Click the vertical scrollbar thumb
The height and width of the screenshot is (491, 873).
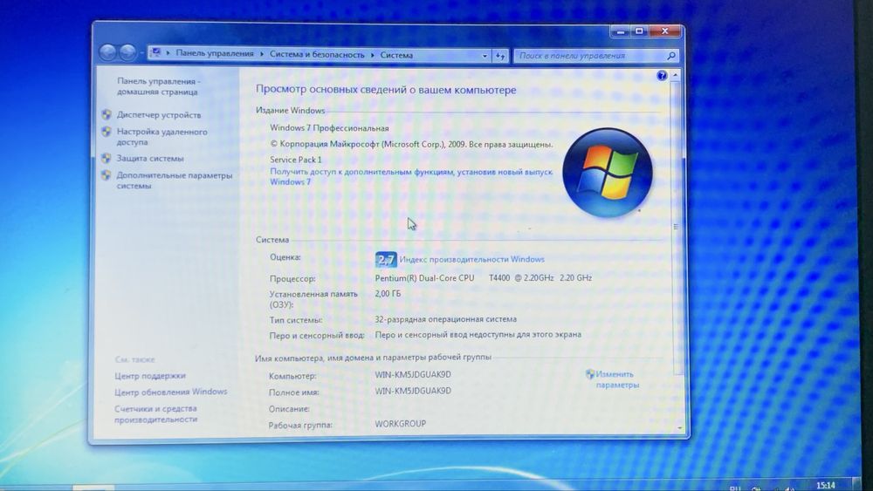(x=677, y=227)
